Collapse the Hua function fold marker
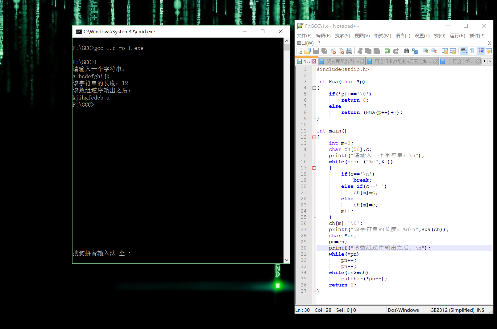Viewport: 497px width, 329px height. point(314,88)
